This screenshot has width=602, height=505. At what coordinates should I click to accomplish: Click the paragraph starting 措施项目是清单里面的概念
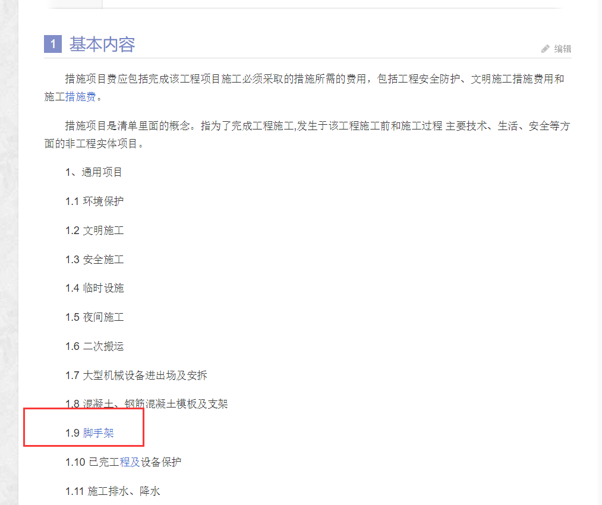pos(307,135)
